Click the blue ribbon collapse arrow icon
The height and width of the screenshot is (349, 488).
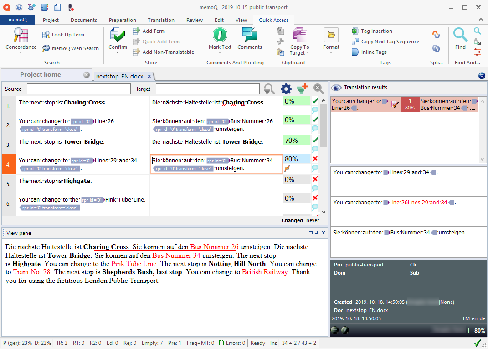click(482, 76)
